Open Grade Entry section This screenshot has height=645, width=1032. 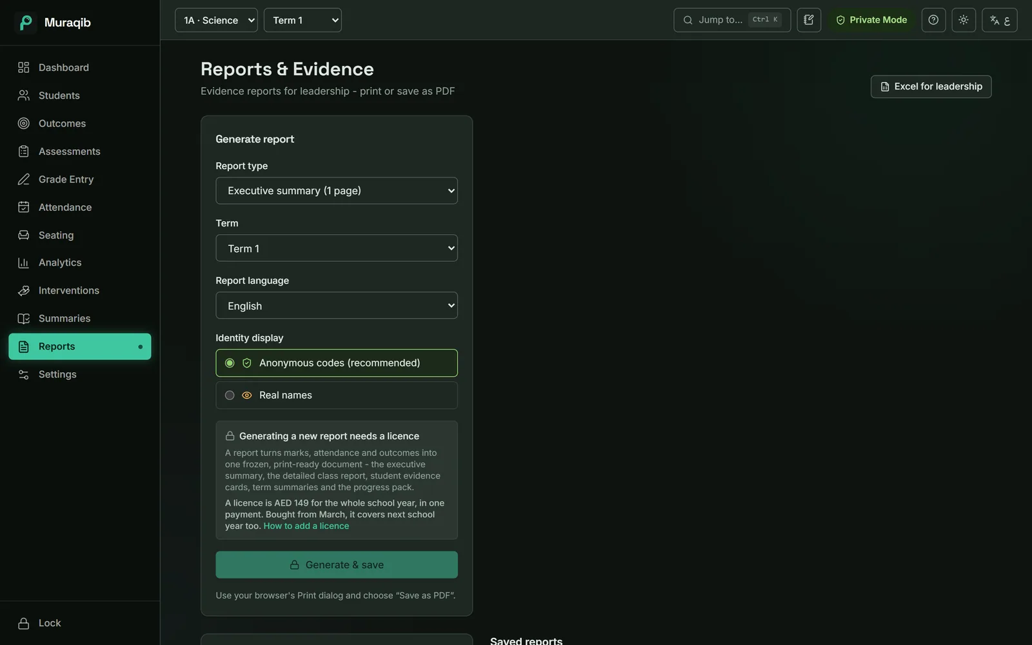80,179
